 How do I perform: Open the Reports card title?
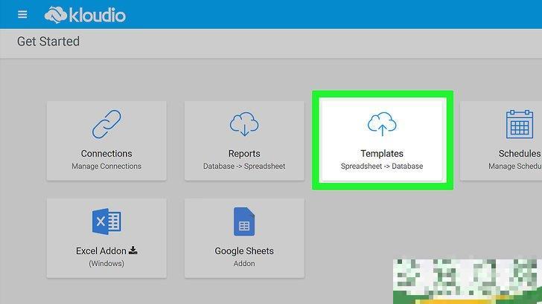tap(244, 154)
